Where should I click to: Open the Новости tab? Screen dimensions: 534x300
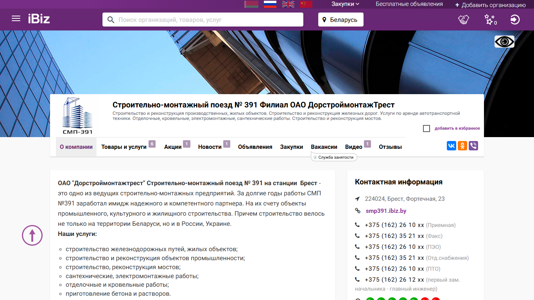coord(210,147)
